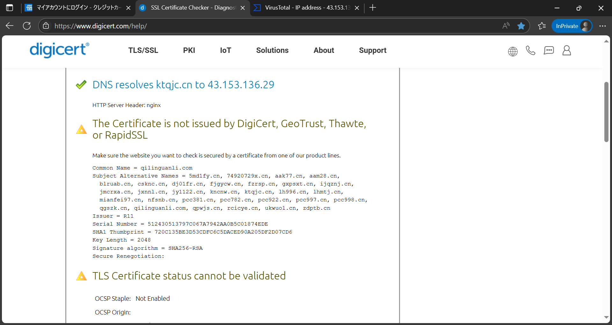Click the phone contact icon
Viewport: 612px width, 325px height.
530,50
